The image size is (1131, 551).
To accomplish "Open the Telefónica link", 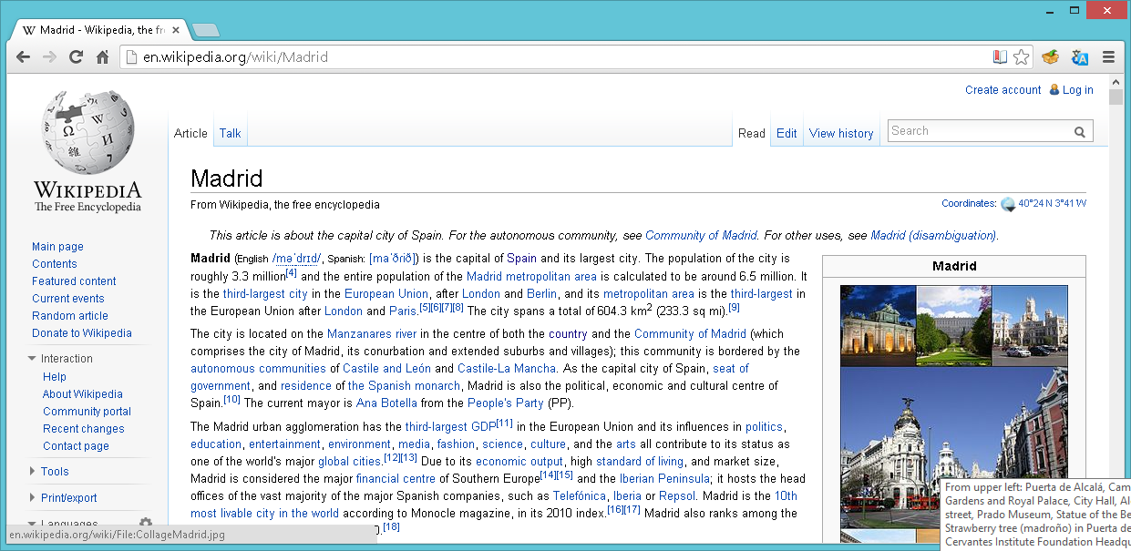I will (579, 495).
